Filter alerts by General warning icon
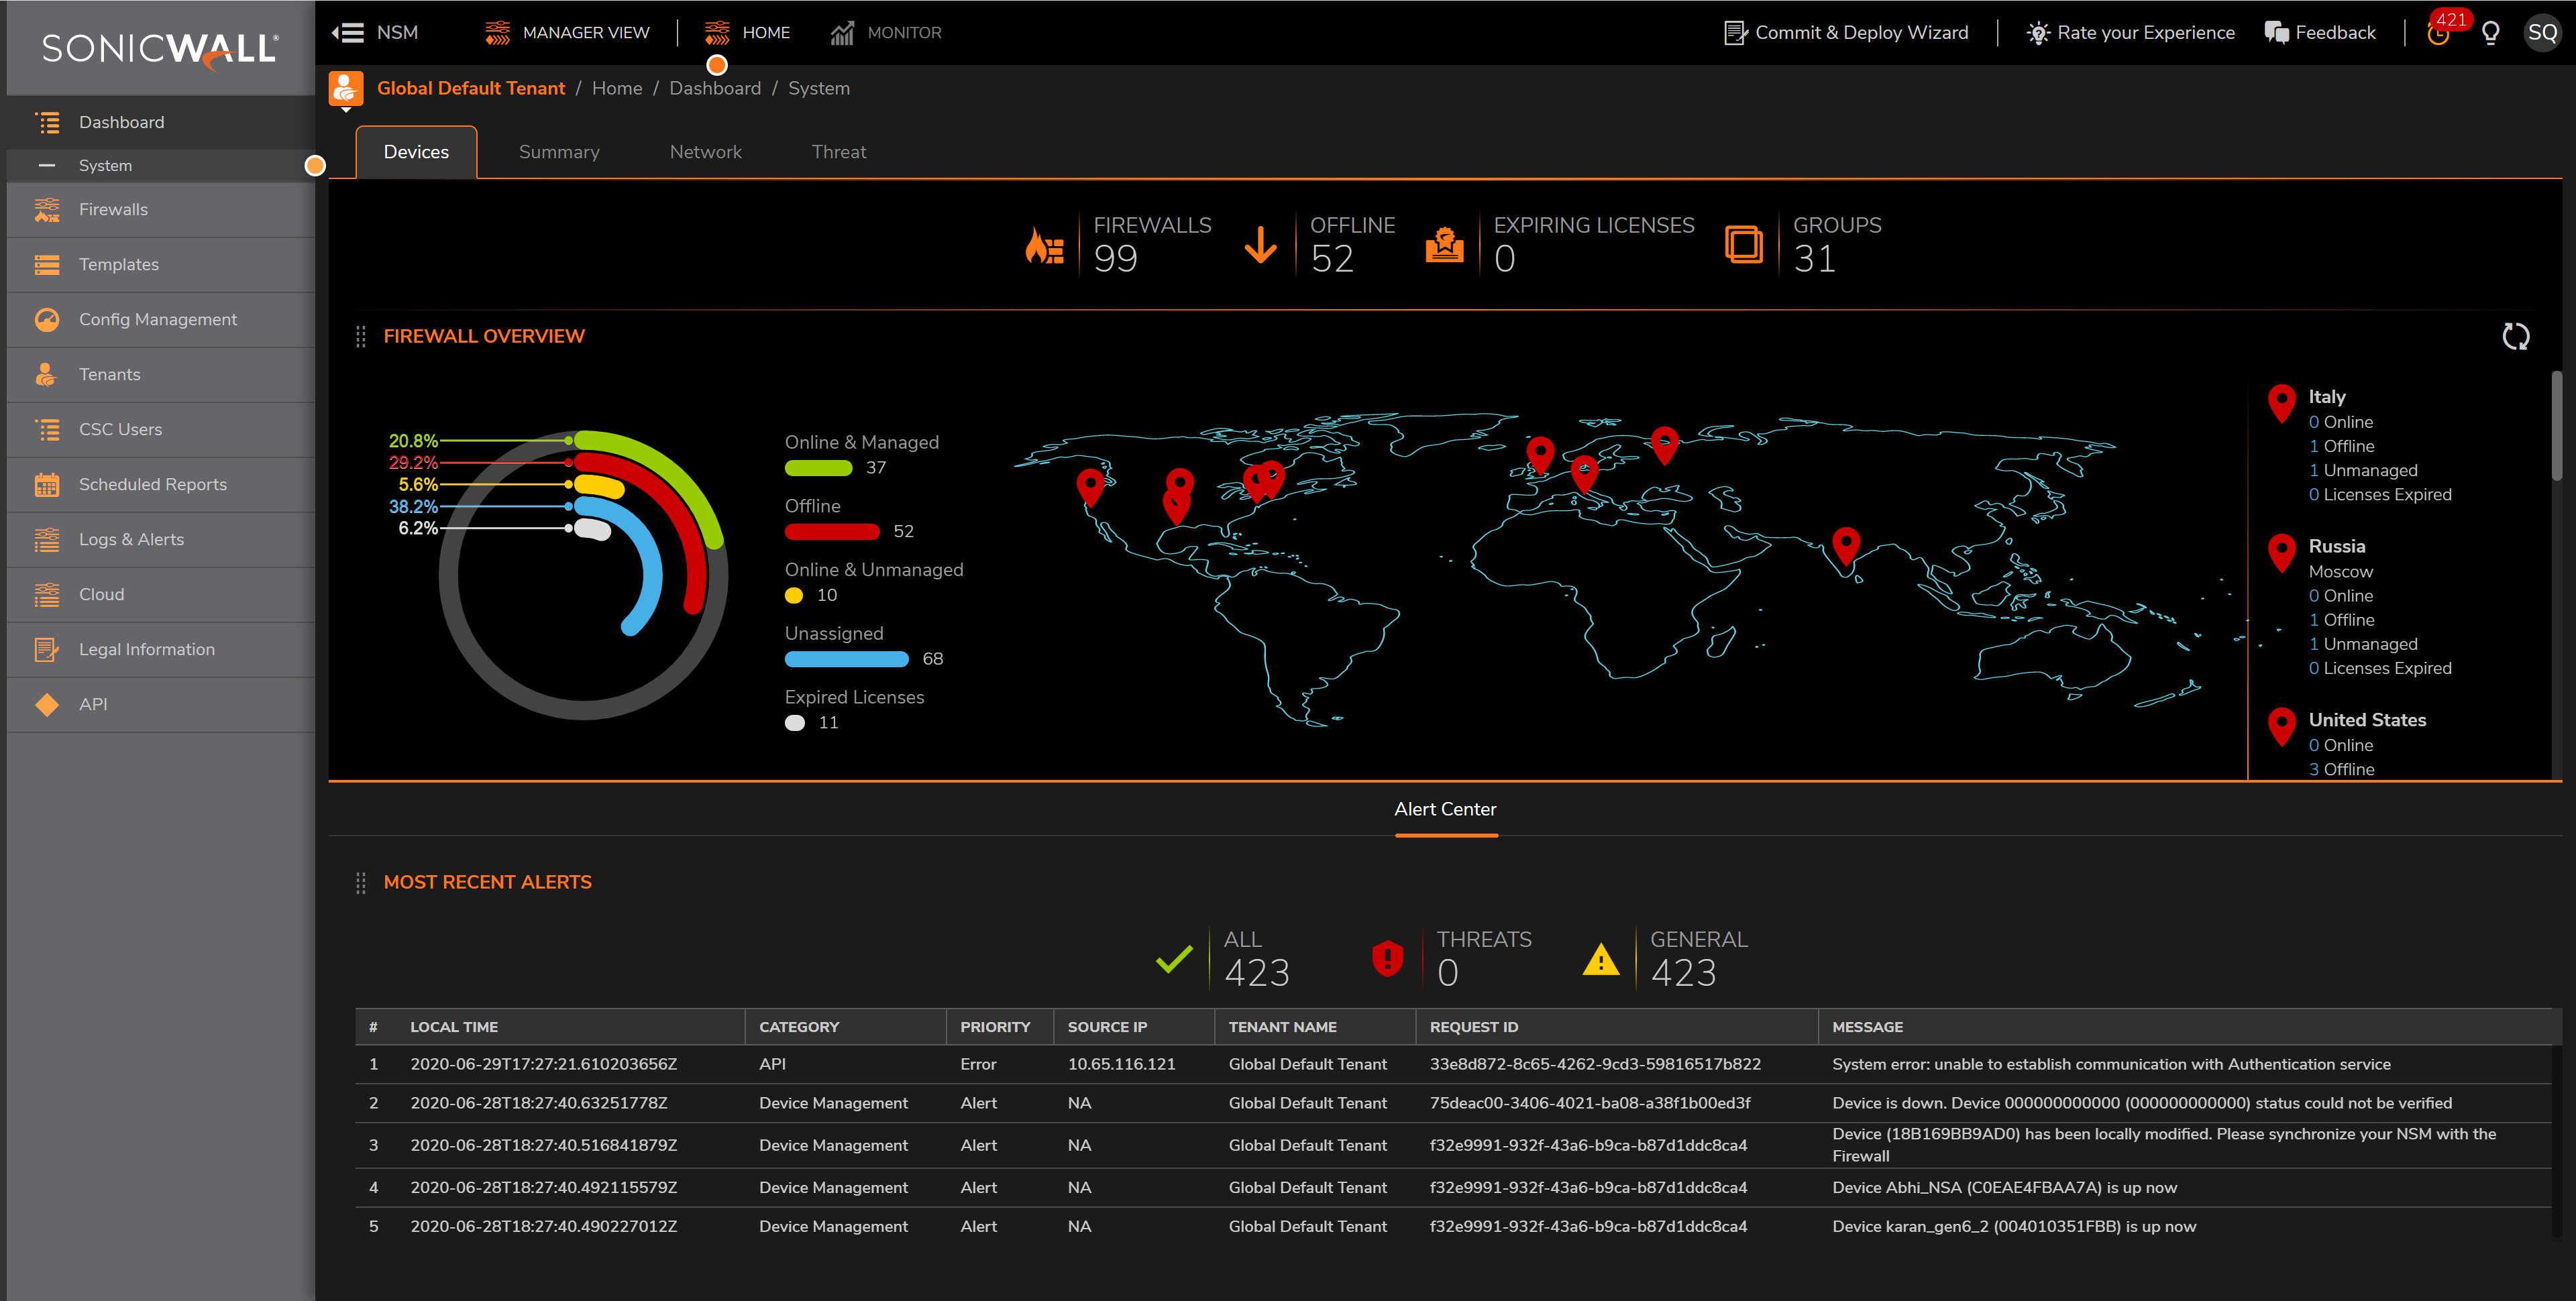The height and width of the screenshot is (1301, 2576). pyautogui.click(x=1601, y=959)
